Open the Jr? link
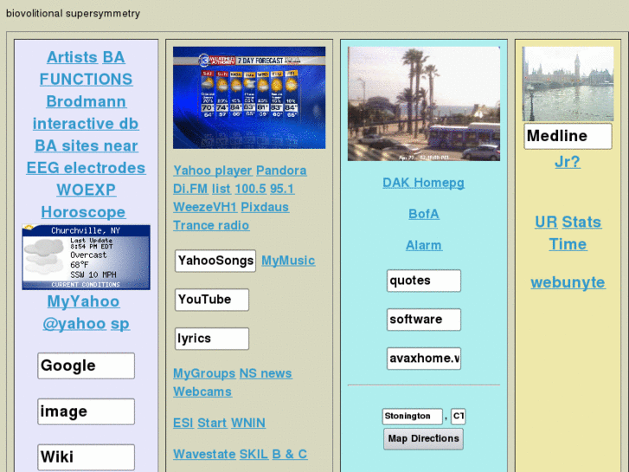The image size is (629, 472). point(568,162)
